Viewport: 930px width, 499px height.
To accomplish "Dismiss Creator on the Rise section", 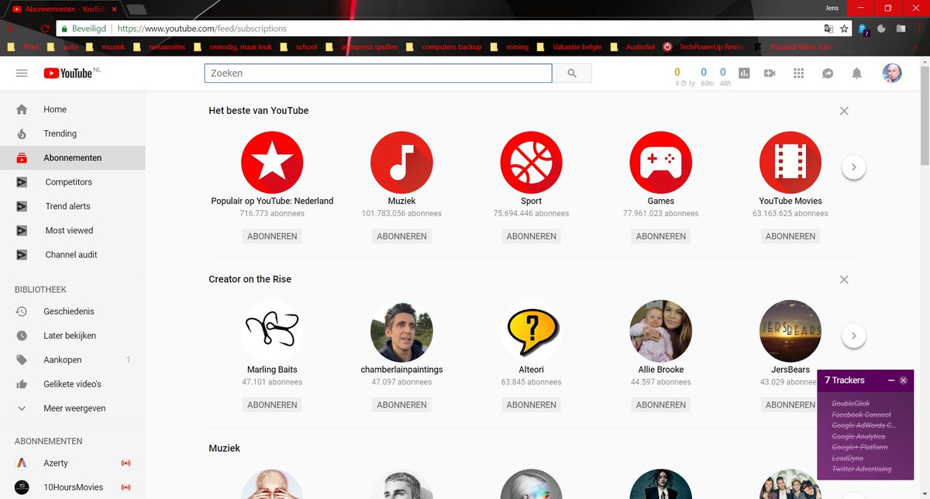I will click(844, 280).
